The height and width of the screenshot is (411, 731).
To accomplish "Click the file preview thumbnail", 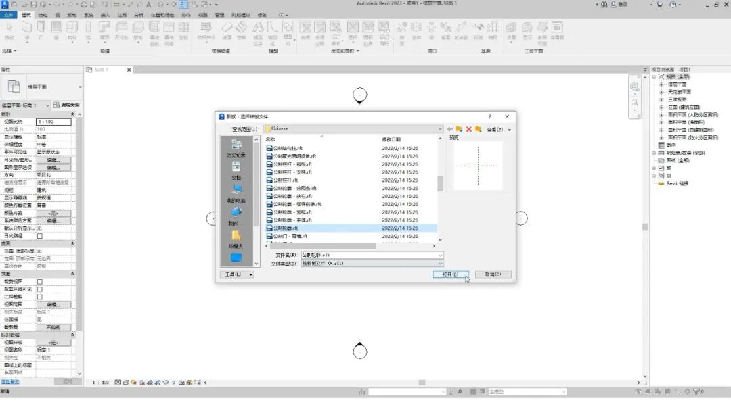I will click(x=478, y=166).
